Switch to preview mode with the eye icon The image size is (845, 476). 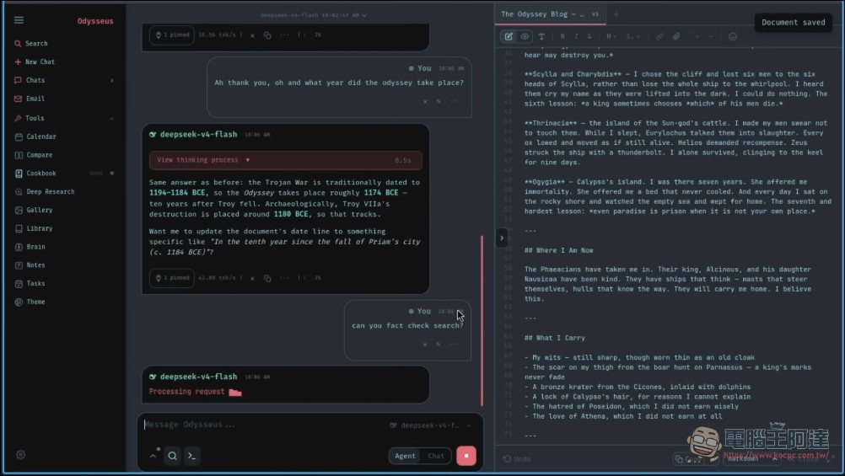point(525,36)
